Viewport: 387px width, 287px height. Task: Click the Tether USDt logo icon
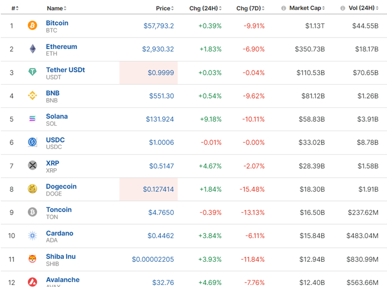click(x=32, y=72)
